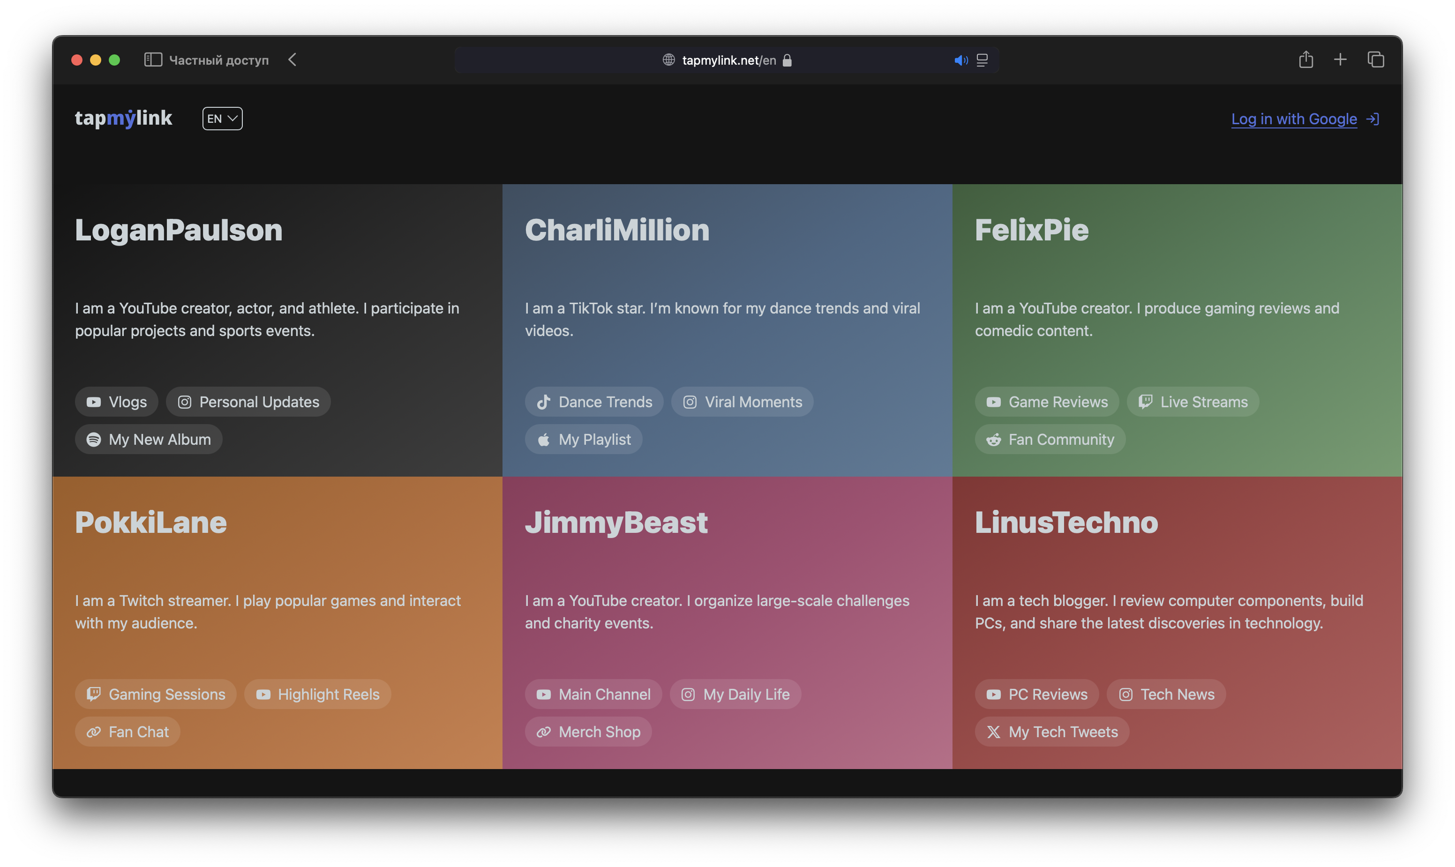Click the login arrow icon beside Google
Screen dimensions: 1455x867
coord(1372,119)
